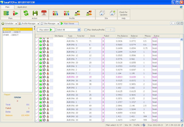Viewport: 184px width, 127px height.
Task: Click the add user profile icon
Action: tap(77, 13)
